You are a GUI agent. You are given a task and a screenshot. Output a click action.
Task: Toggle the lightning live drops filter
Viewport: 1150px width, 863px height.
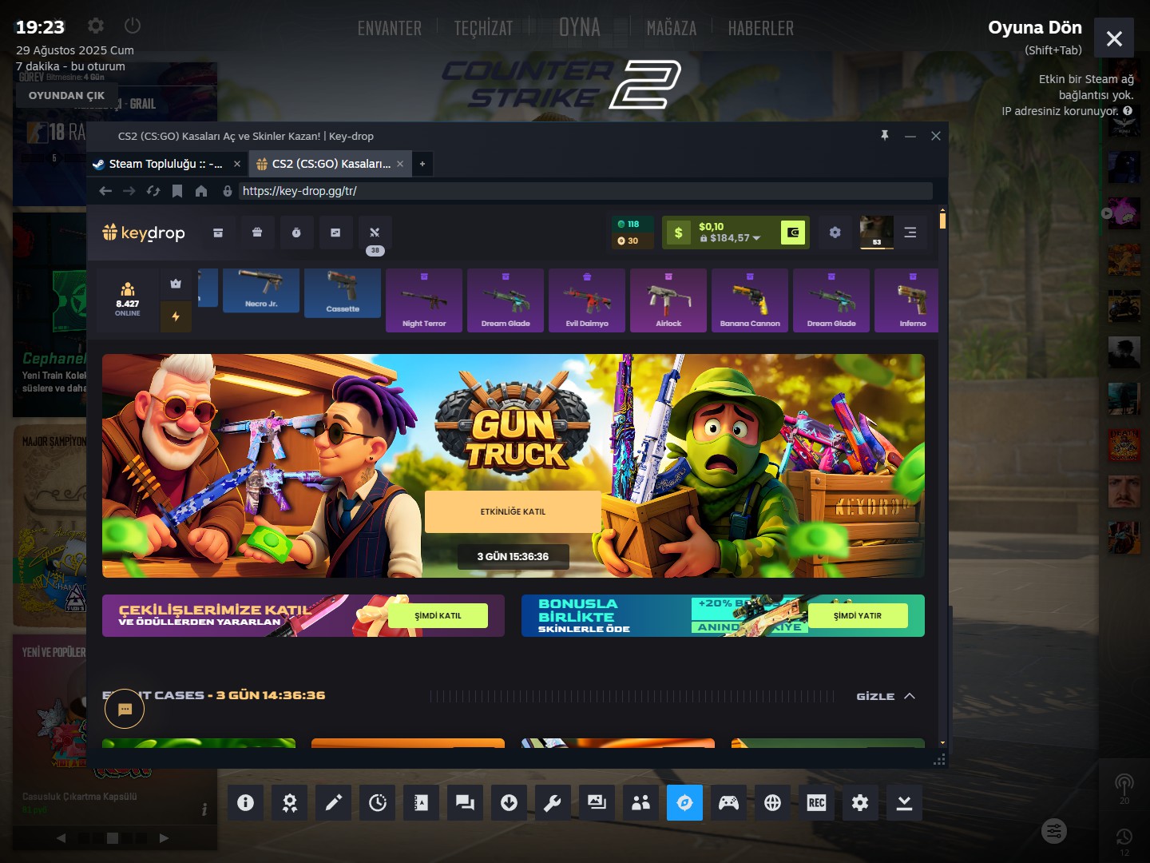pyautogui.click(x=176, y=316)
